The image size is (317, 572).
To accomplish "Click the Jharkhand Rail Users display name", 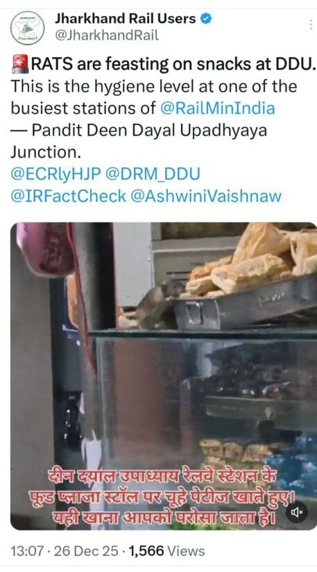I will click(125, 19).
